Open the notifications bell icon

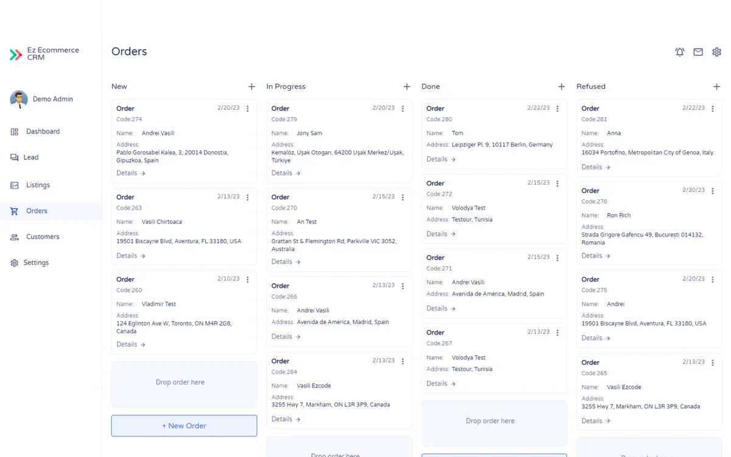coord(680,52)
